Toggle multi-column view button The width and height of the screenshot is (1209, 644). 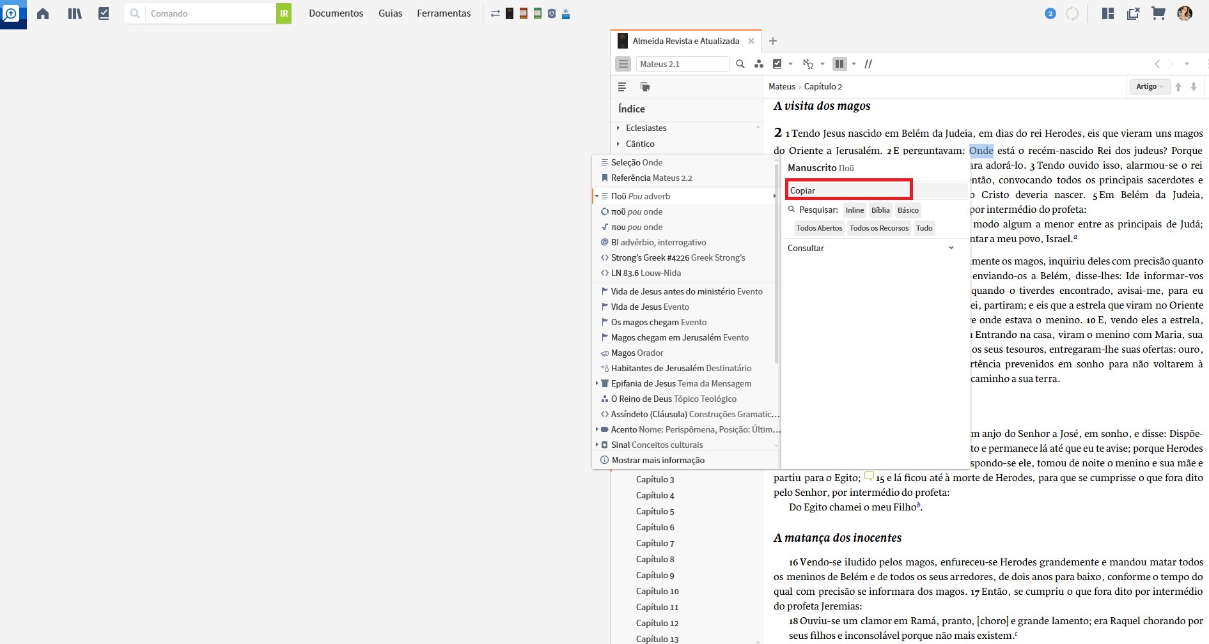(839, 64)
